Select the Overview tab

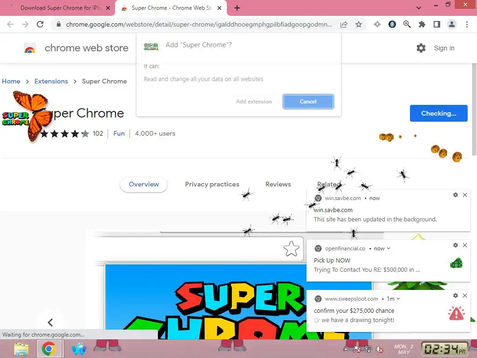[143, 184]
